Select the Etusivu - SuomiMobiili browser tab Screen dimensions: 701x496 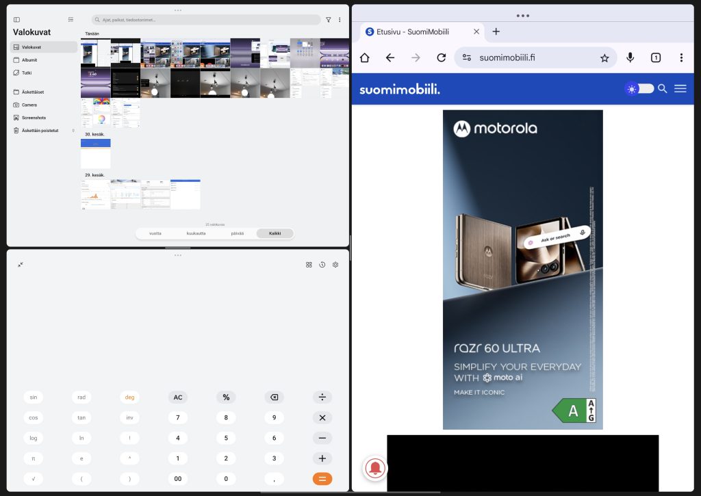[x=422, y=31]
